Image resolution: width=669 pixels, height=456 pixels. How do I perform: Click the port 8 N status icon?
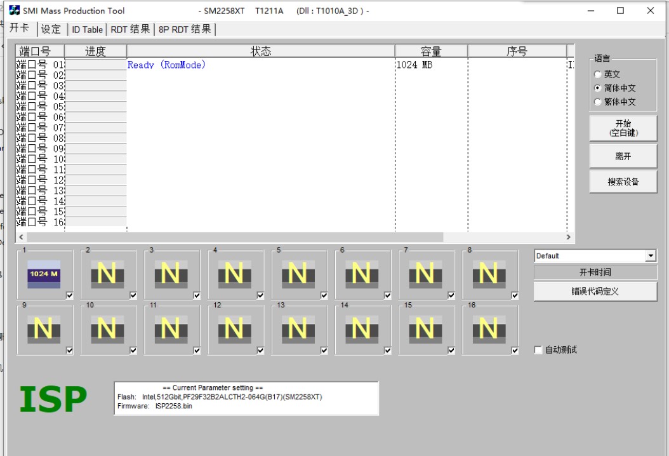tap(489, 274)
